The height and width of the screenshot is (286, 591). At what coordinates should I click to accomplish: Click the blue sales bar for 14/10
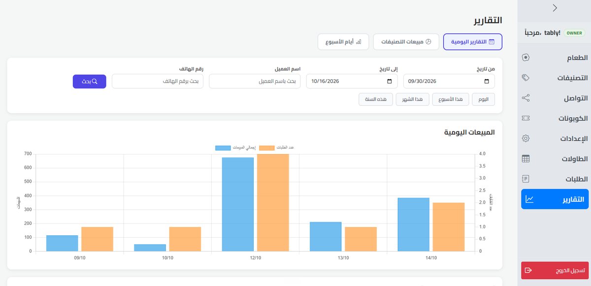(413, 225)
